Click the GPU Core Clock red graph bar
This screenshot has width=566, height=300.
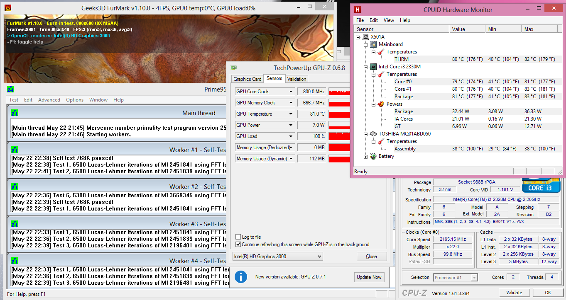click(339, 92)
